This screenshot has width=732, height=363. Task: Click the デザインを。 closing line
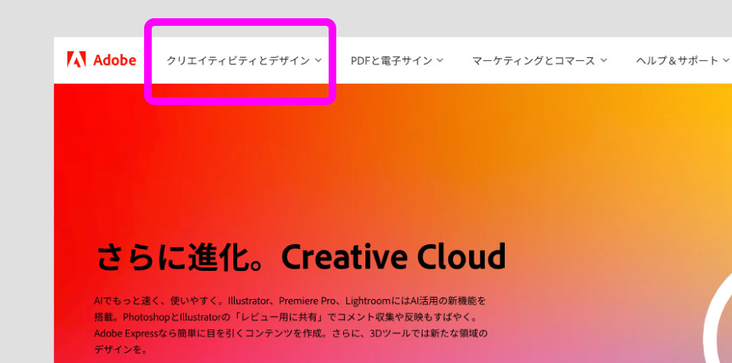click(120, 349)
